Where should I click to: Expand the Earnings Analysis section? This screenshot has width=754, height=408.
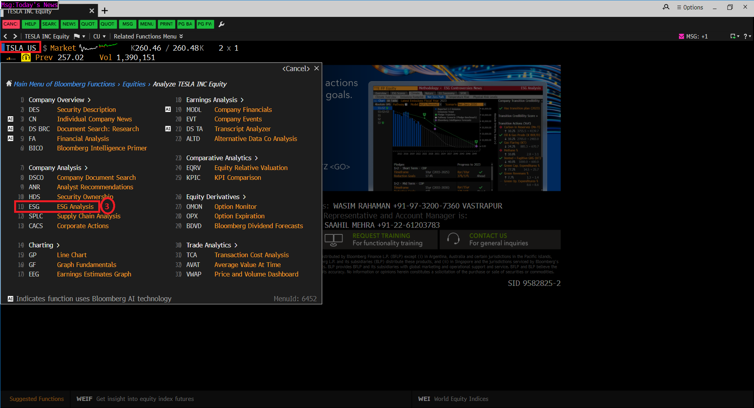pos(215,100)
